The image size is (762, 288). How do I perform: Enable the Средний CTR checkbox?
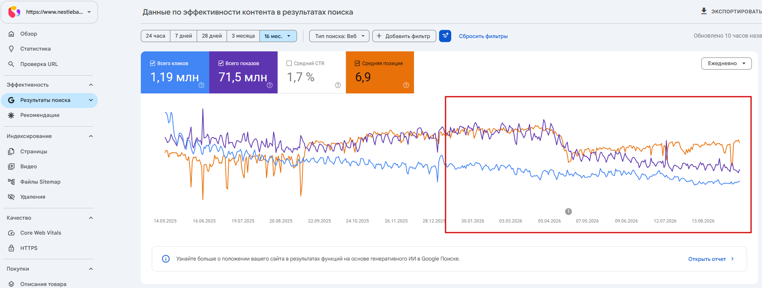(x=289, y=63)
